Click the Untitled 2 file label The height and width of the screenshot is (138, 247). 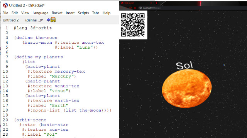coord(11,20)
